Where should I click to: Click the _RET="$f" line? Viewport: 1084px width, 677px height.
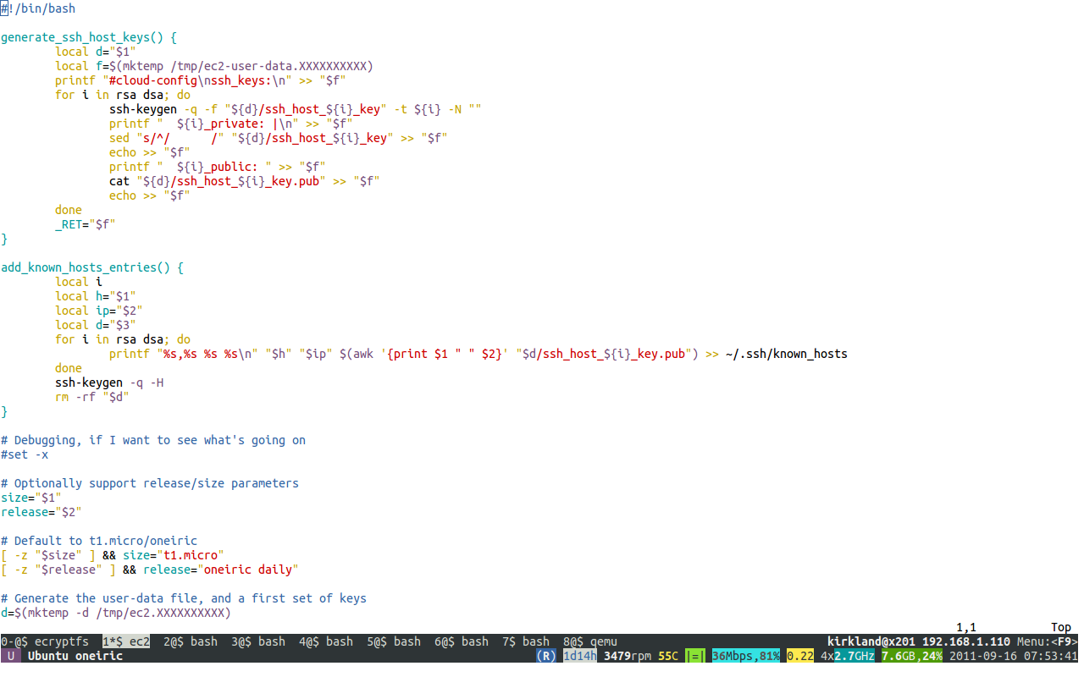(86, 224)
